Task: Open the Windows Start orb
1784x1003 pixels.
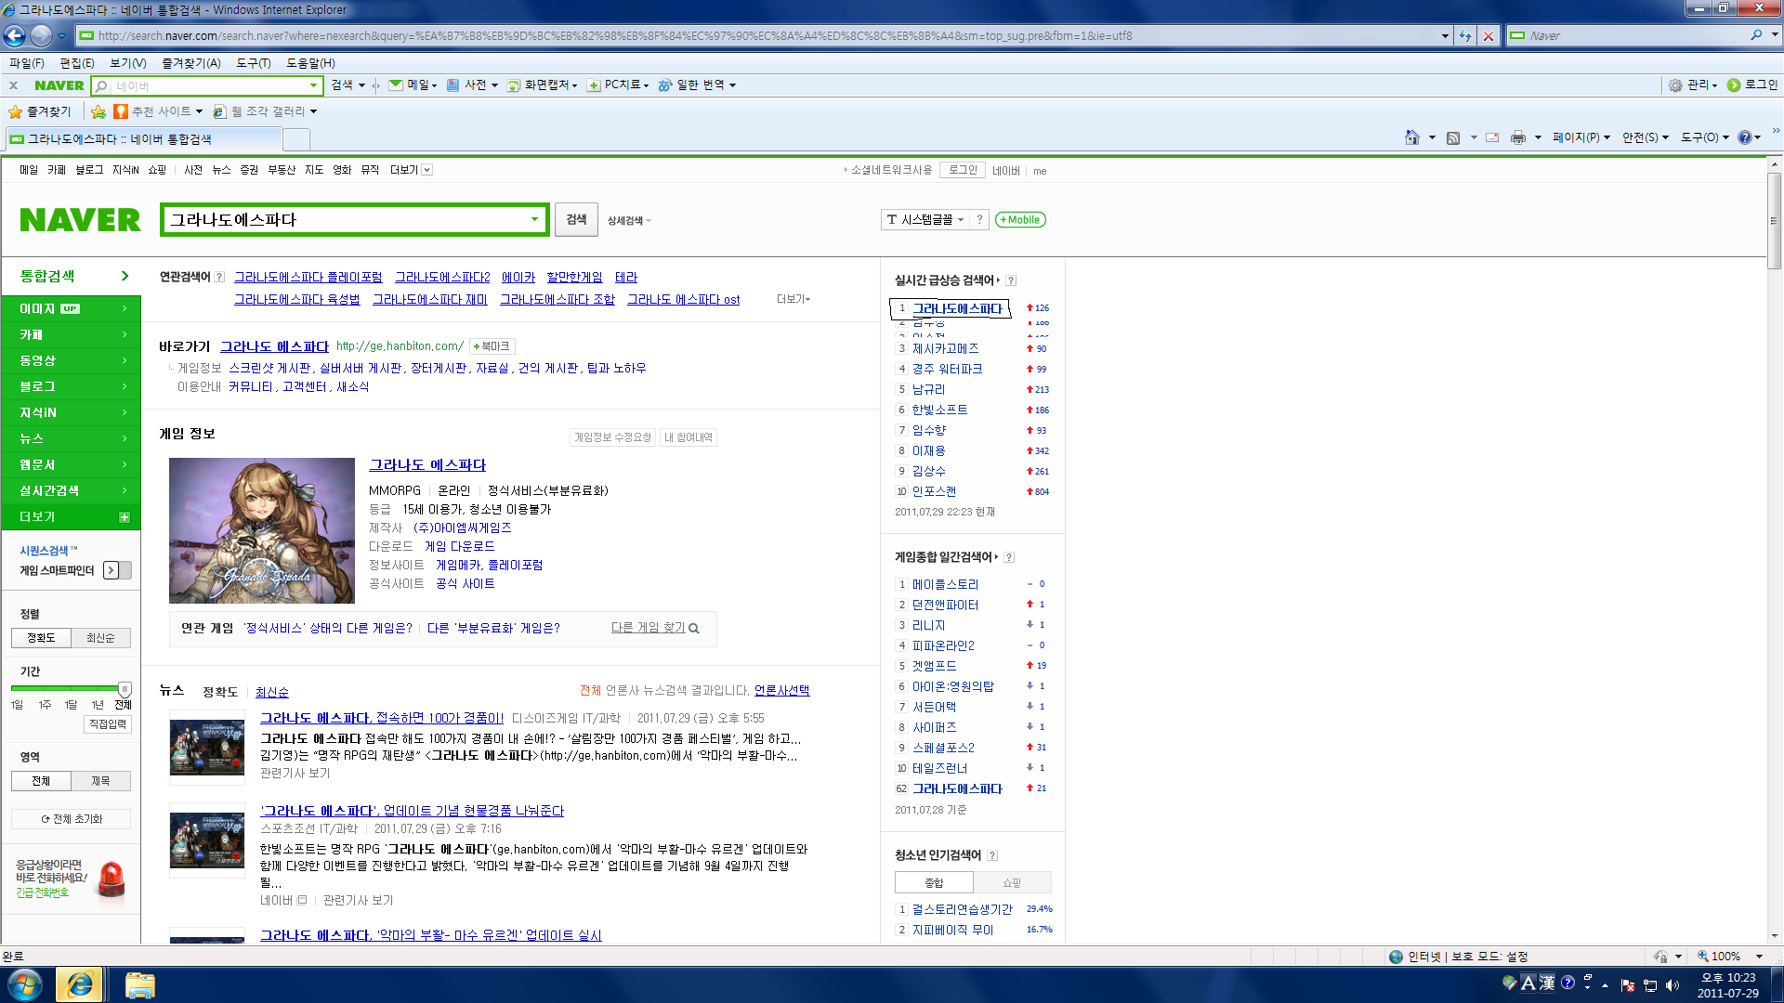Action: pos(24,984)
